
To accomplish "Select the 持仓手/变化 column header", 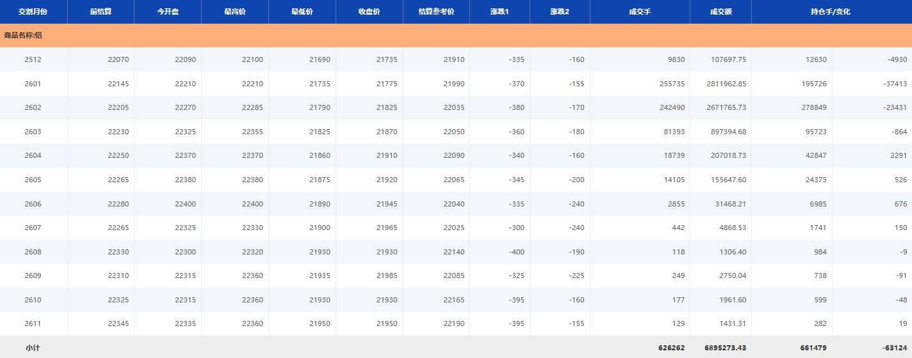I will coord(831,12).
